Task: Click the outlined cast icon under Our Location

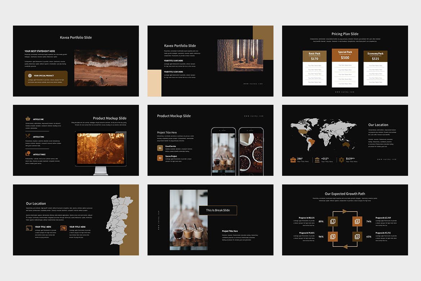Action: [x=29, y=228]
